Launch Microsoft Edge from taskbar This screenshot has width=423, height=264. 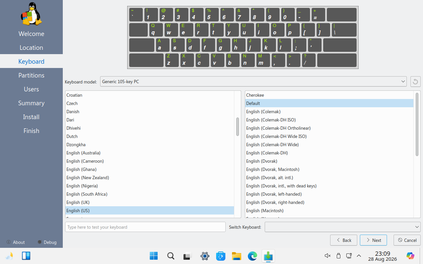tap(252, 256)
